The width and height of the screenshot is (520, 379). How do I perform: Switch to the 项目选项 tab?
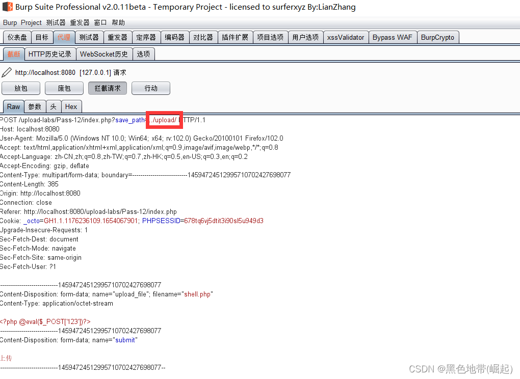270,37
